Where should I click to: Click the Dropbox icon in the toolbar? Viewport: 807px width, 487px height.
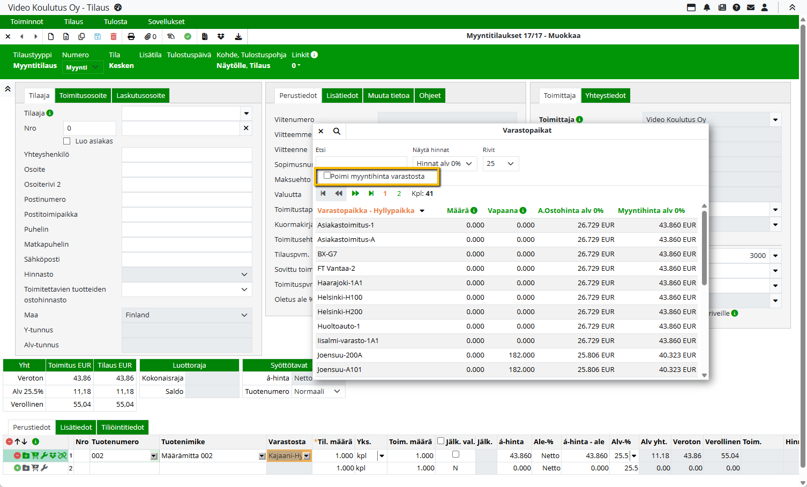click(221, 36)
